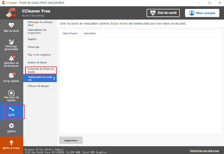Click the system info text in status bar
The width and height of the screenshot is (224, 154).
click(x=66, y=151)
